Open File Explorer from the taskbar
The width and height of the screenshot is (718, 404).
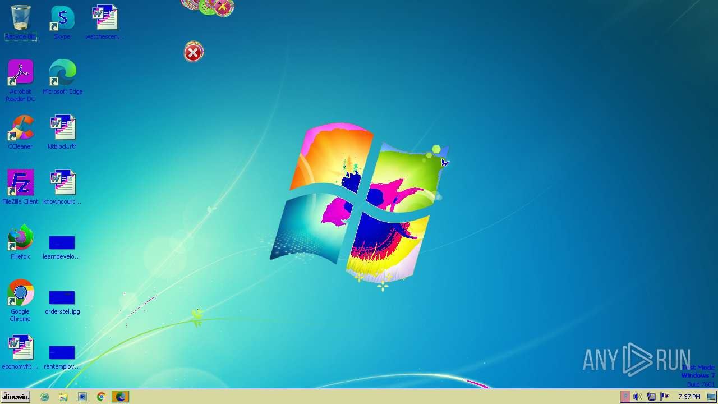[x=63, y=397]
